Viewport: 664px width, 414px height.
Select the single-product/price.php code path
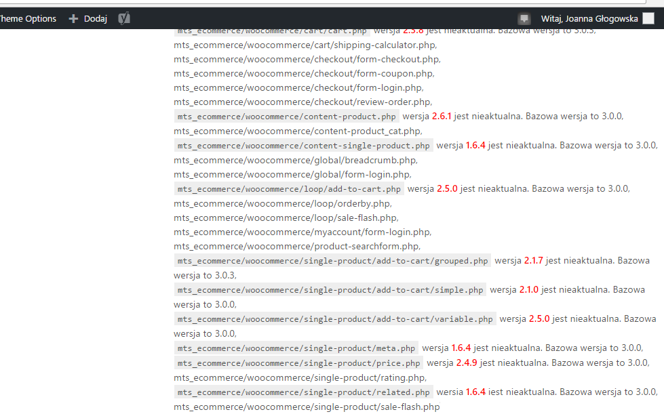point(299,363)
